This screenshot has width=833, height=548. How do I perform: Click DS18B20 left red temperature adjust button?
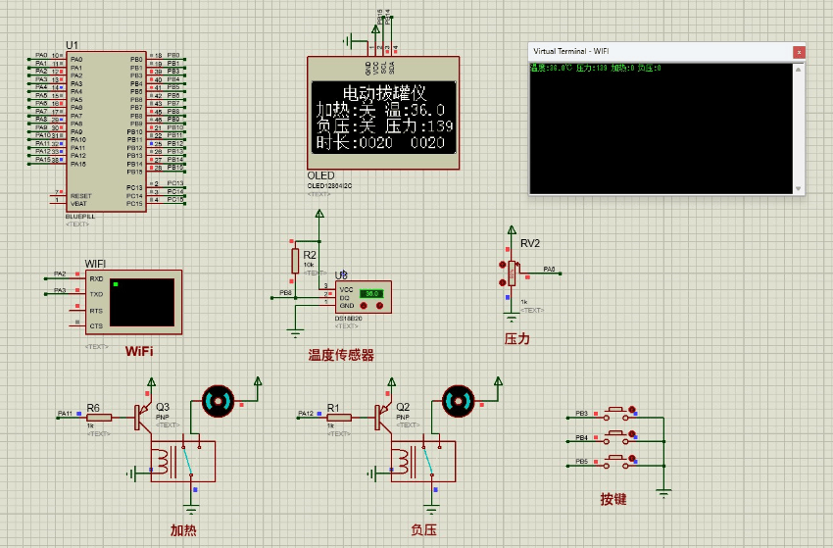364,305
